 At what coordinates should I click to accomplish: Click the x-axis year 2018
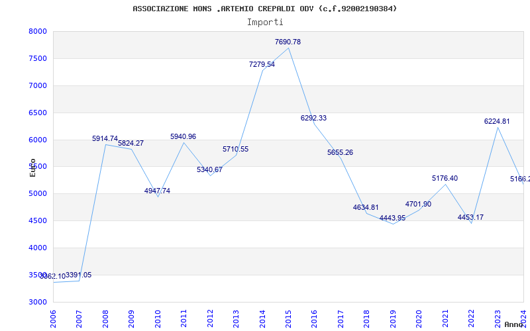click(367, 319)
